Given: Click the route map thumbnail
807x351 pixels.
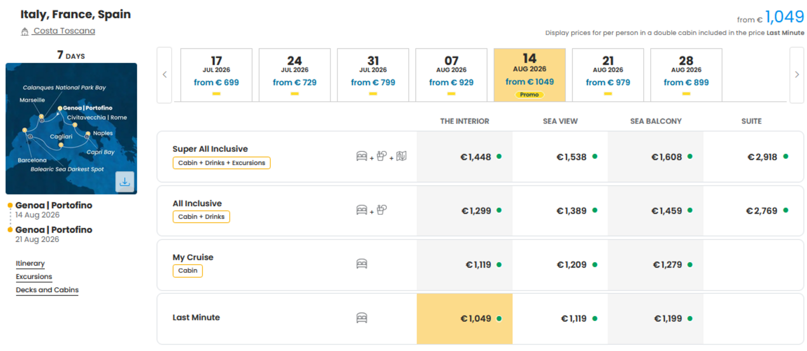Looking at the screenshot, I should (71, 129).
